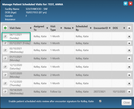Click the EncounterID column header label
Viewport: 134px width, 109px height.
pyautogui.click(x=101, y=28)
